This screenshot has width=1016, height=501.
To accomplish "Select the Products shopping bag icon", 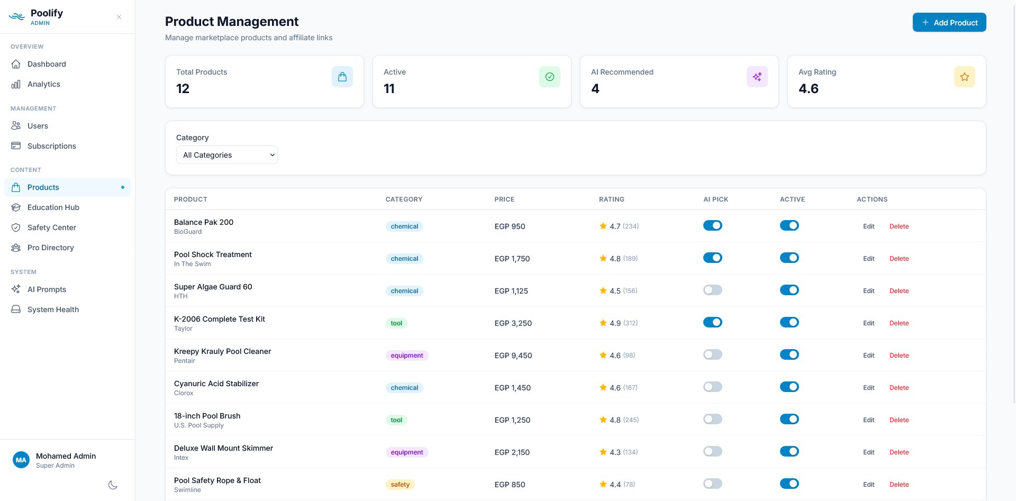I will point(16,187).
